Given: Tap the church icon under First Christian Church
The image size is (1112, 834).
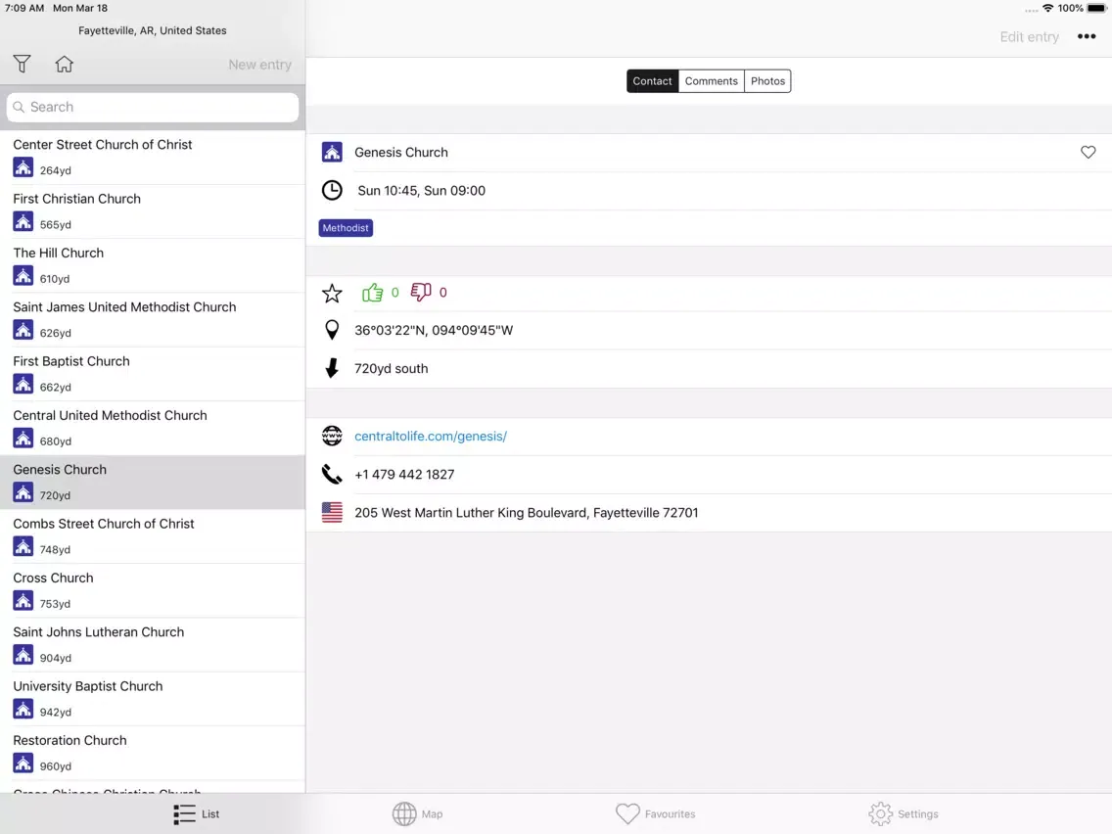Looking at the screenshot, I should coord(23,221).
